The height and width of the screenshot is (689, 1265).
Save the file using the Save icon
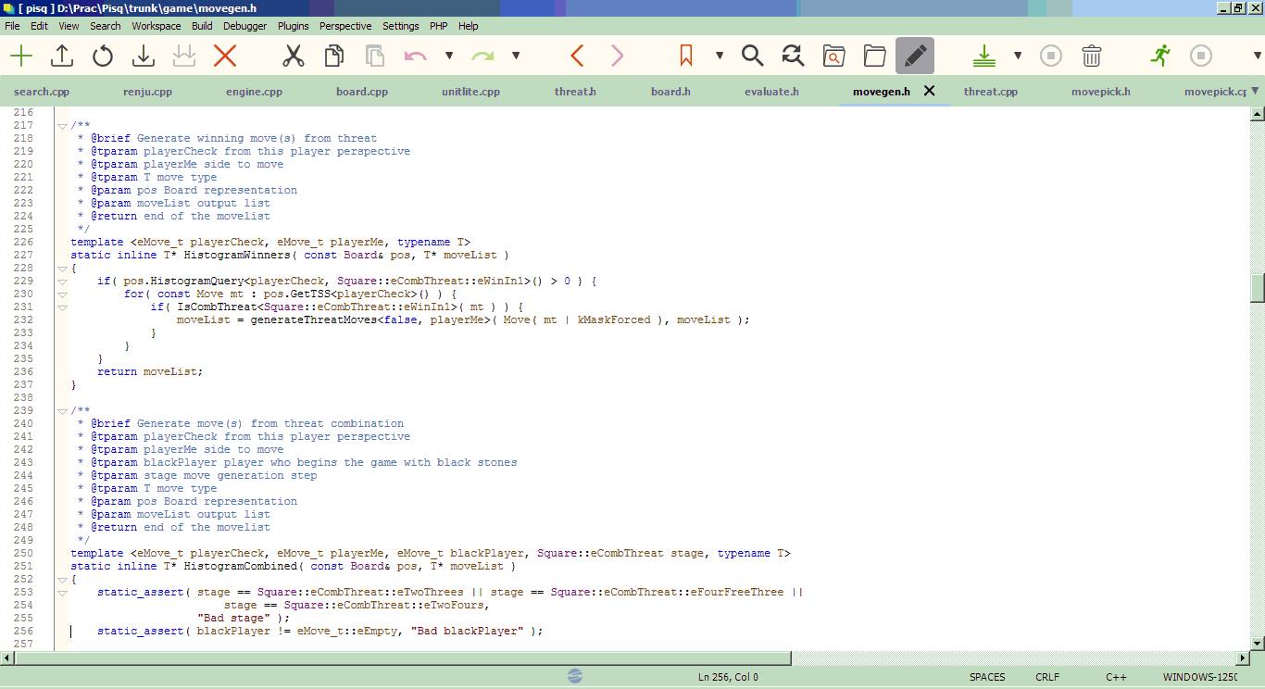144,56
